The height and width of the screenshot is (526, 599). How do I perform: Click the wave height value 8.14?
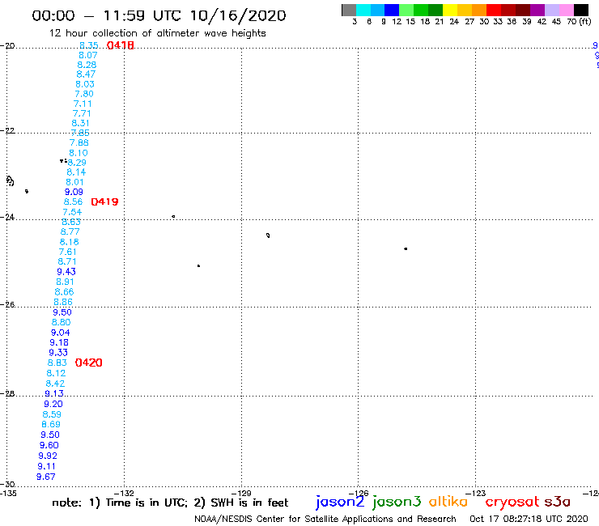coord(76,172)
